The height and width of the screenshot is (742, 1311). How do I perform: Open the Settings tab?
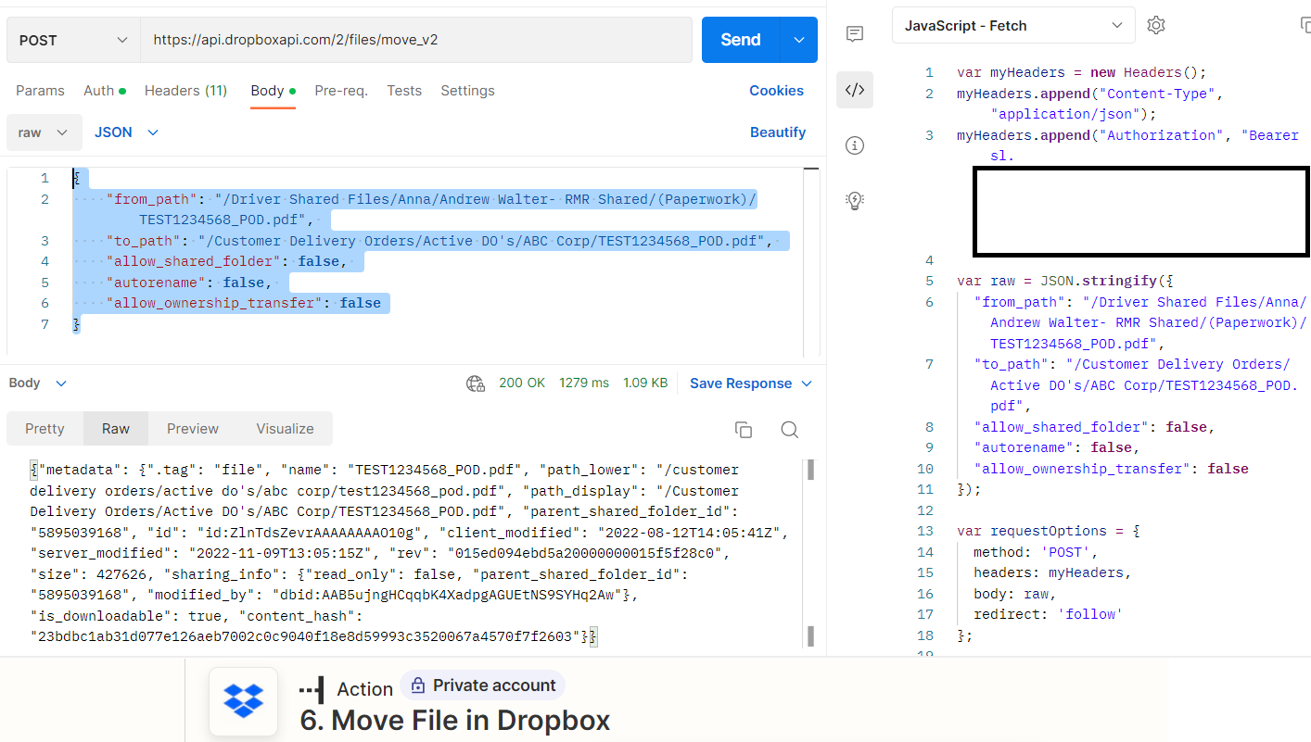point(467,91)
